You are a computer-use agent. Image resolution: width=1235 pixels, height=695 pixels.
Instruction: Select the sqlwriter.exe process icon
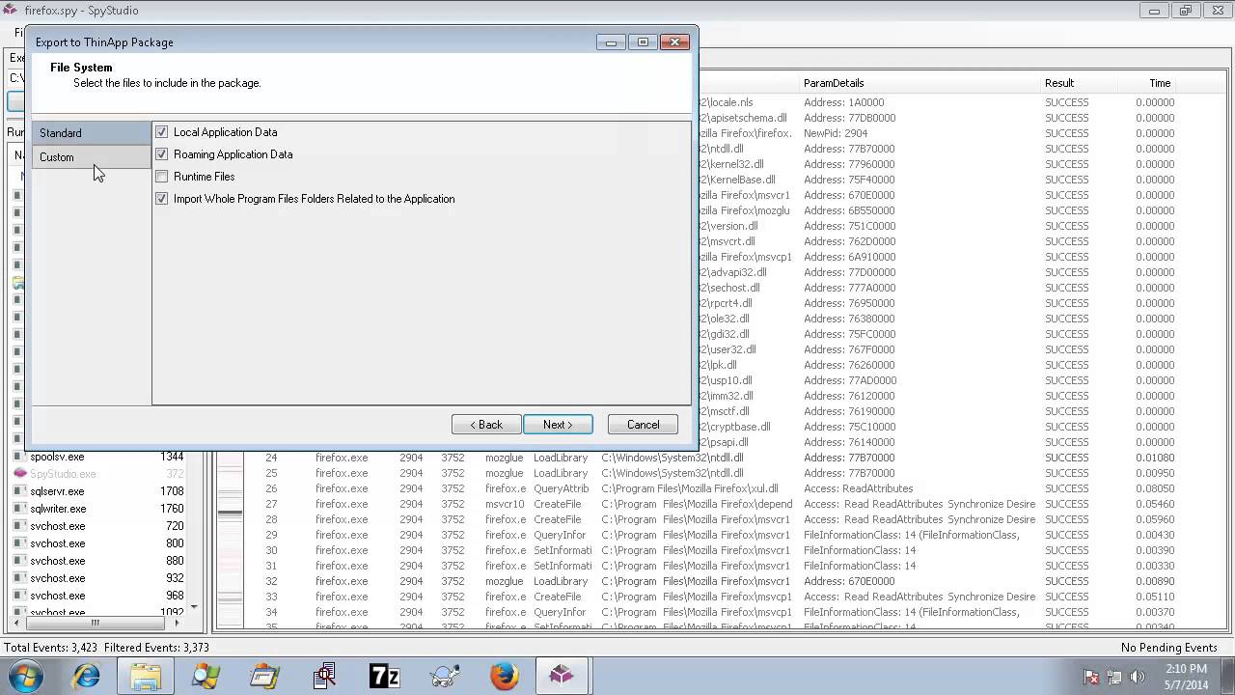click(19, 509)
